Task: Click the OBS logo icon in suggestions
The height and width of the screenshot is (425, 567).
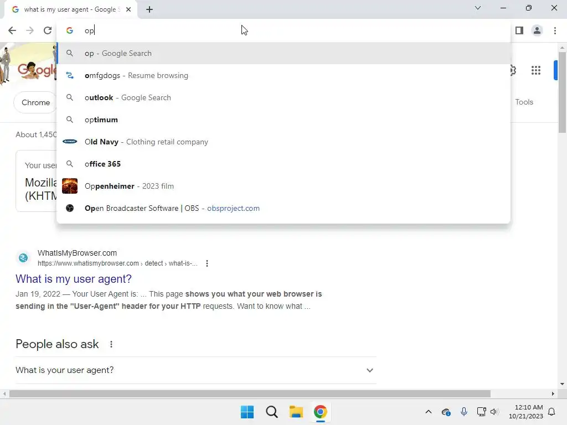Action: 70,208
